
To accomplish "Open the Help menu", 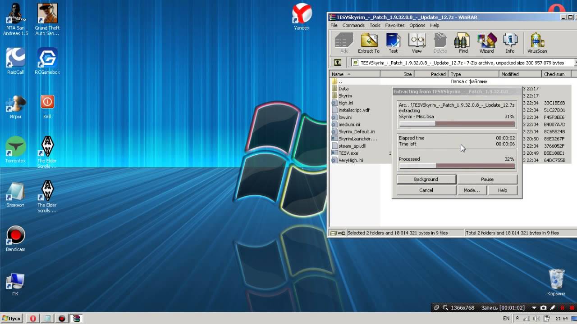I will coord(435,25).
